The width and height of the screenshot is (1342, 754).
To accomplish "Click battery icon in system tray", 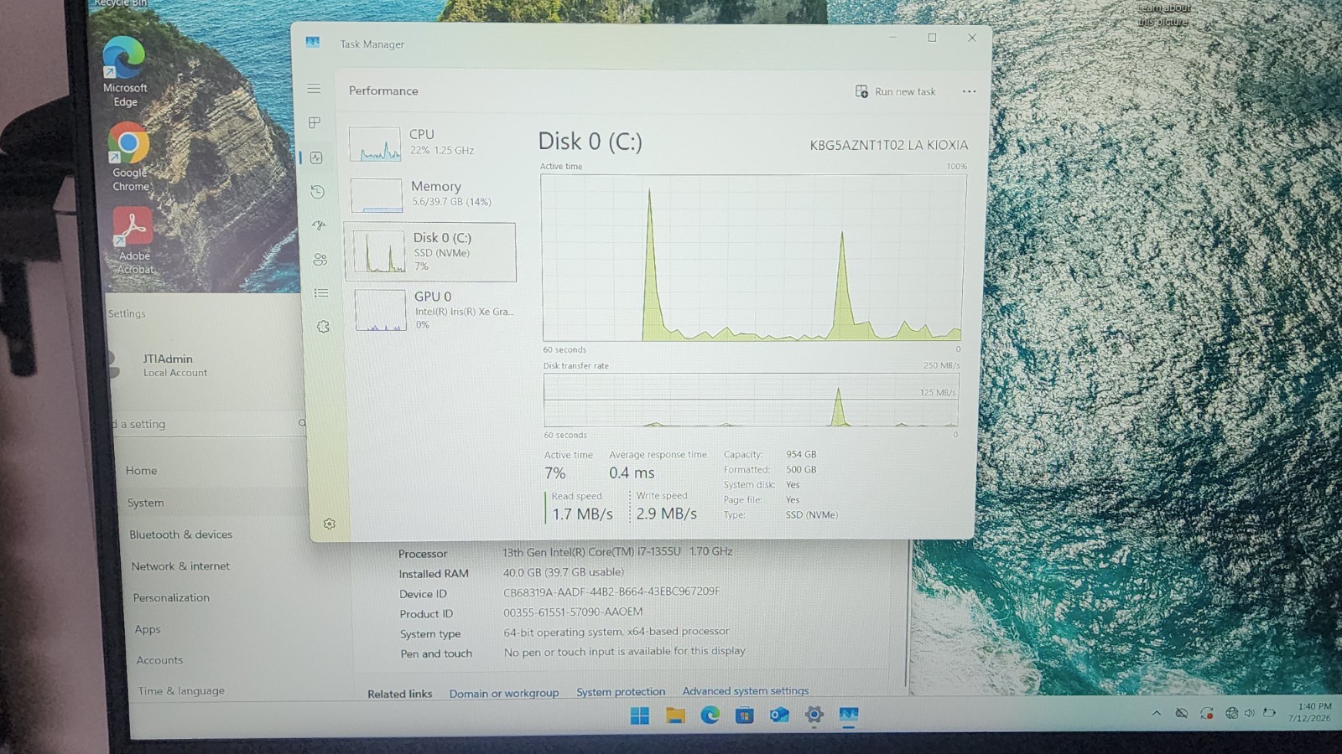I will pyautogui.click(x=1269, y=712).
